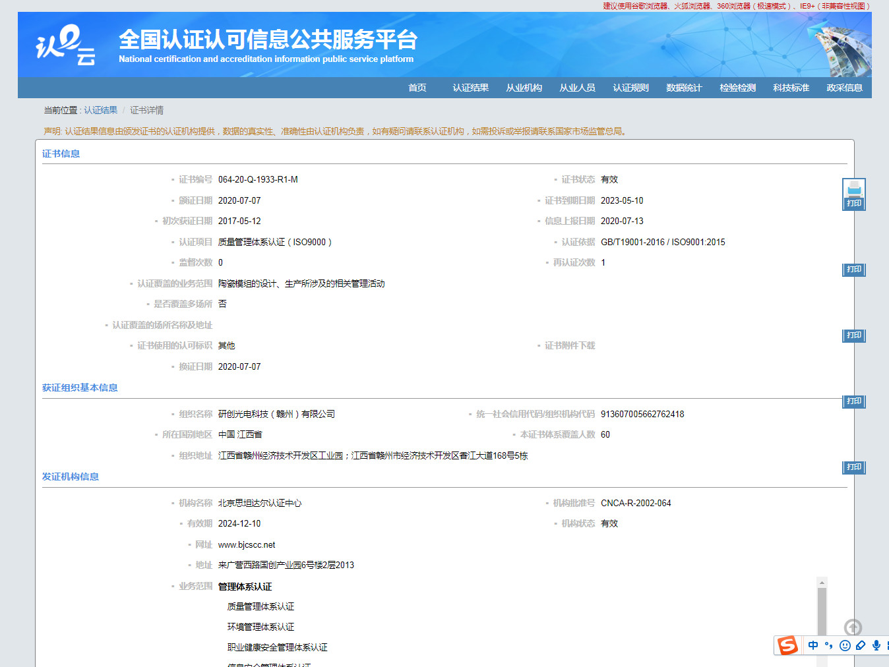
Task: Click the first certification date 2017-05-12
Action: tap(239, 221)
